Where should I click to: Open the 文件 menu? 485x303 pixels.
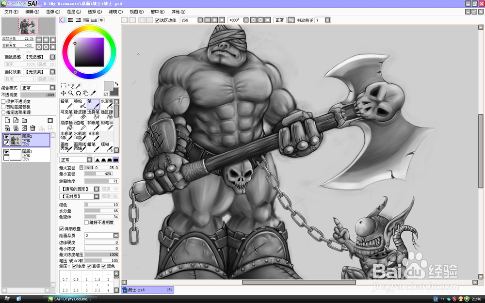pyautogui.click(x=12, y=12)
